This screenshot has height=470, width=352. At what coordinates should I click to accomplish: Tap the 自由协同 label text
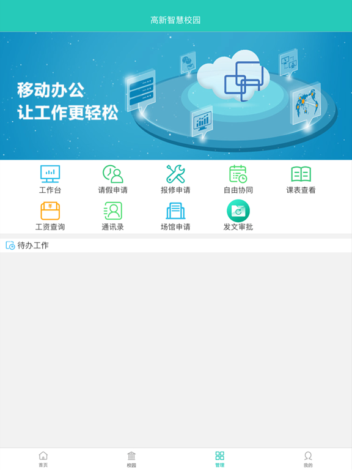(238, 190)
